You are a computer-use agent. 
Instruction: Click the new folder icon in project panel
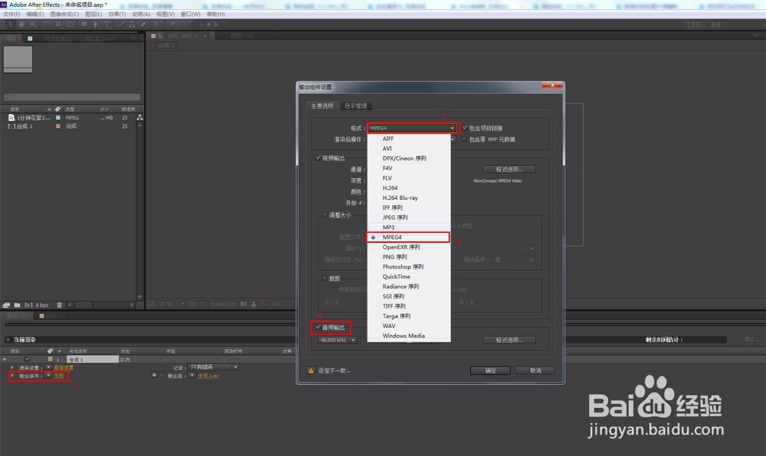pyautogui.click(x=17, y=305)
